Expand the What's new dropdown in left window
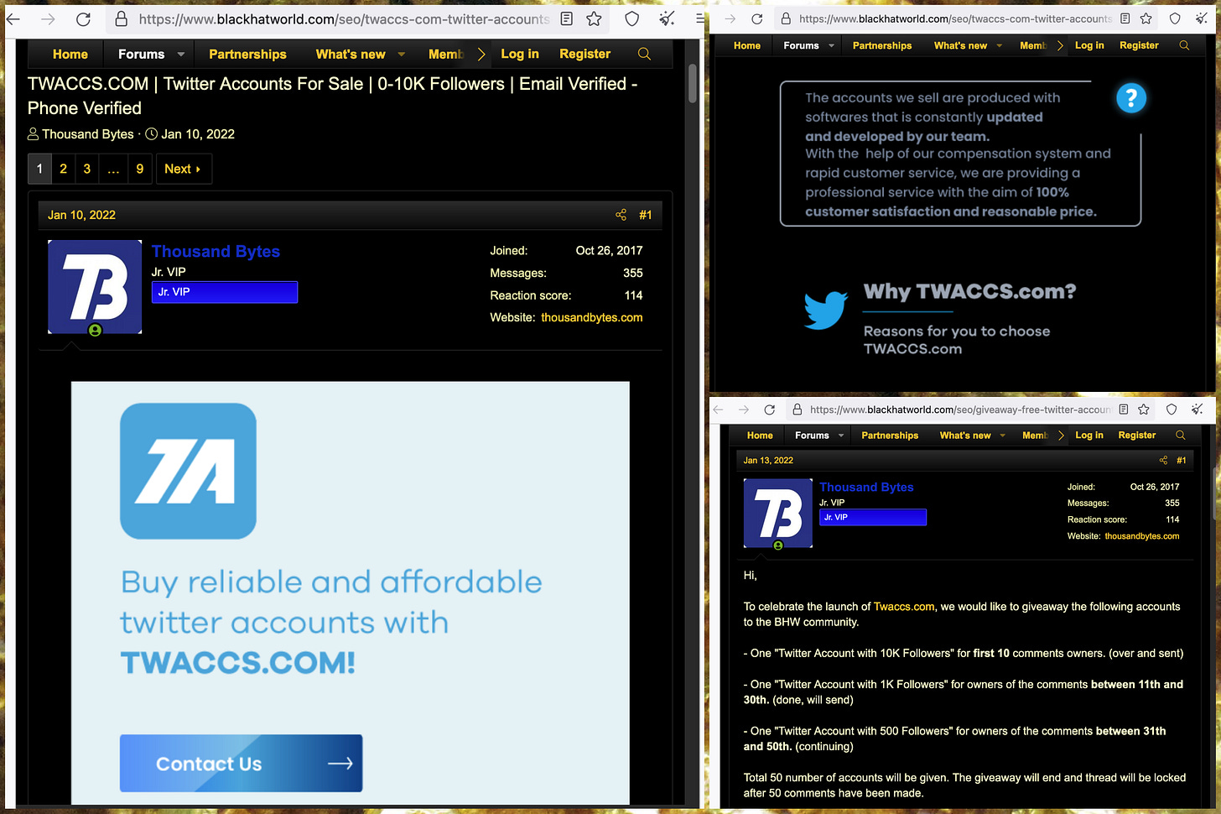The height and width of the screenshot is (814, 1221). [402, 54]
